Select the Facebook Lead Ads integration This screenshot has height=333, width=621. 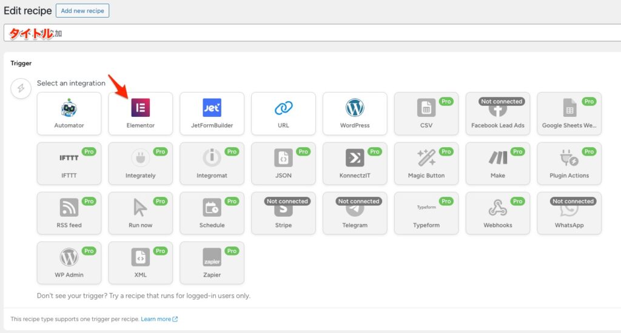point(498,113)
